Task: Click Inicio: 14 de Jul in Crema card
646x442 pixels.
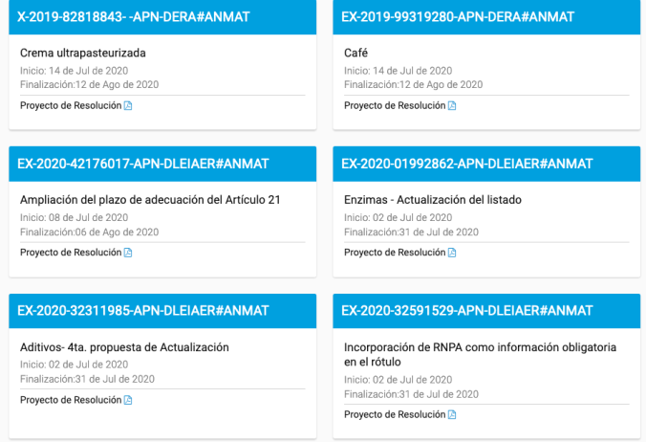Action: [x=75, y=71]
